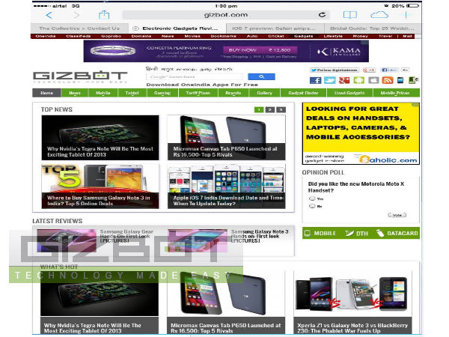Tap the gizbot.com address bar
Viewport: 449px width, 337px height.
(224, 15)
